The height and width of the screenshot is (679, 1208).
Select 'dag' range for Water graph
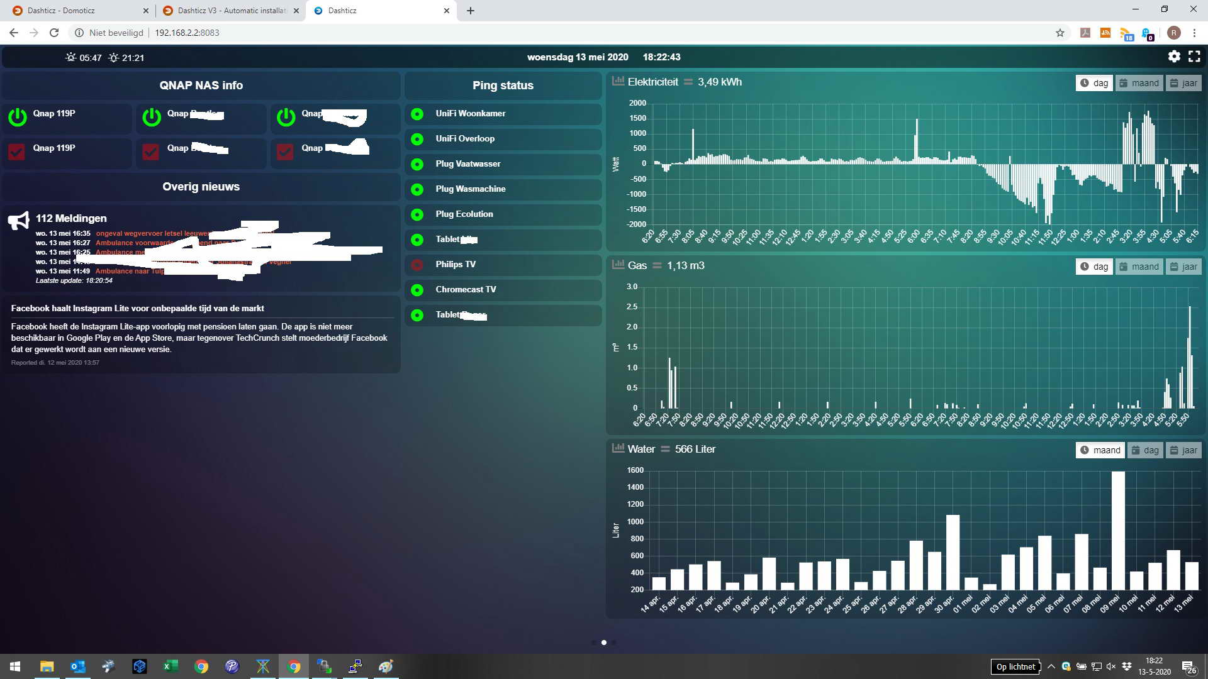pos(1145,450)
